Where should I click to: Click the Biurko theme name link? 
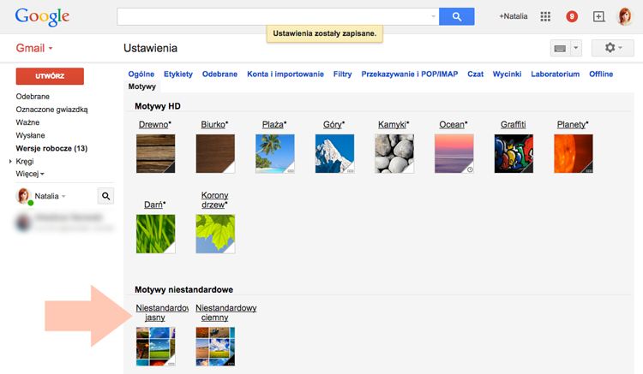coord(214,124)
